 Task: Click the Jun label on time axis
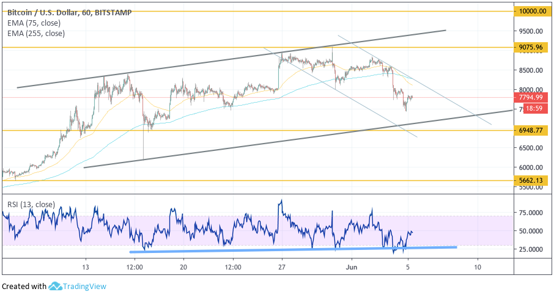point(351,267)
